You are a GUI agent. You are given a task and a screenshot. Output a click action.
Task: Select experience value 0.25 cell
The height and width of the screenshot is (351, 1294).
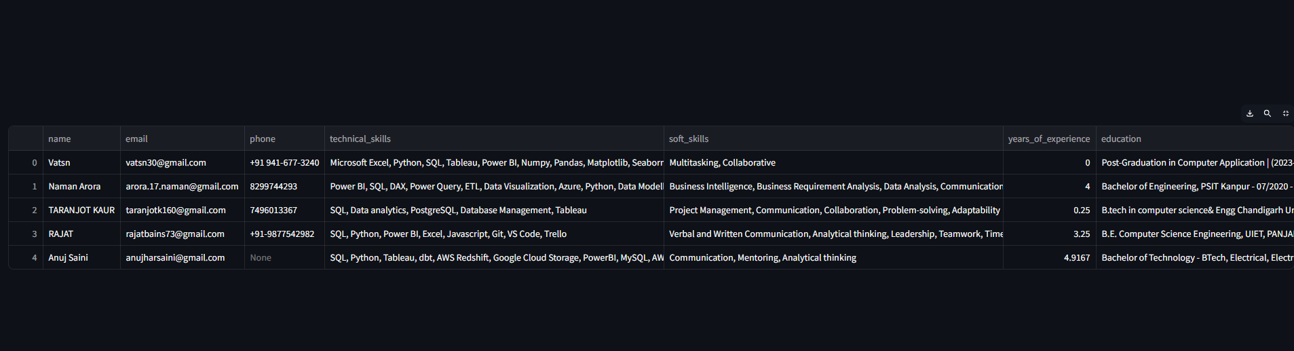pos(1050,210)
